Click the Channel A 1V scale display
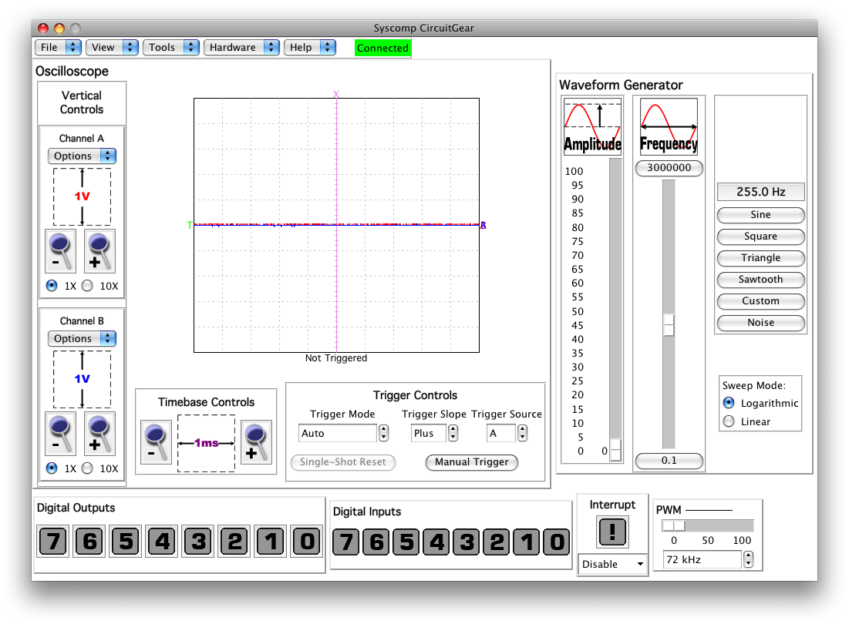This screenshot has height=624, width=849. point(82,196)
